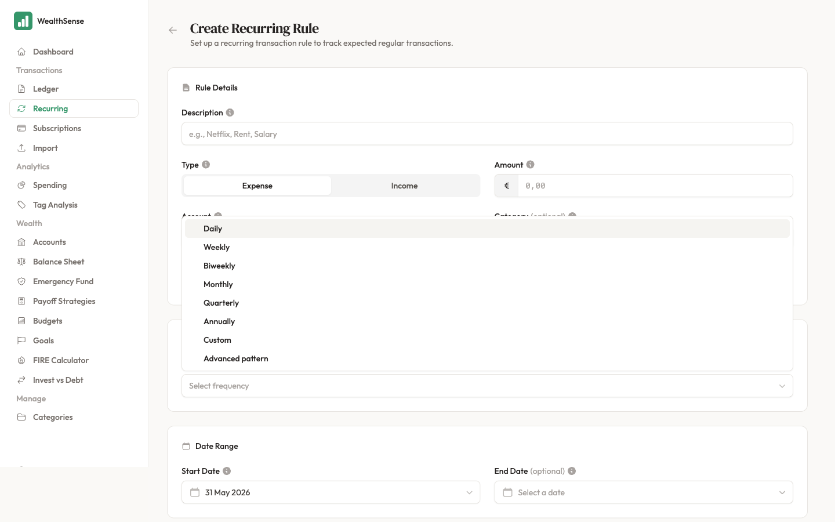Click the Type info icon
The width and height of the screenshot is (835, 522).
(x=206, y=165)
